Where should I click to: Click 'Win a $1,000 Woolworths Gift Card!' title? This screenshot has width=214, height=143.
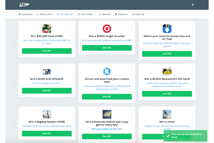click(x=167, y=79)
